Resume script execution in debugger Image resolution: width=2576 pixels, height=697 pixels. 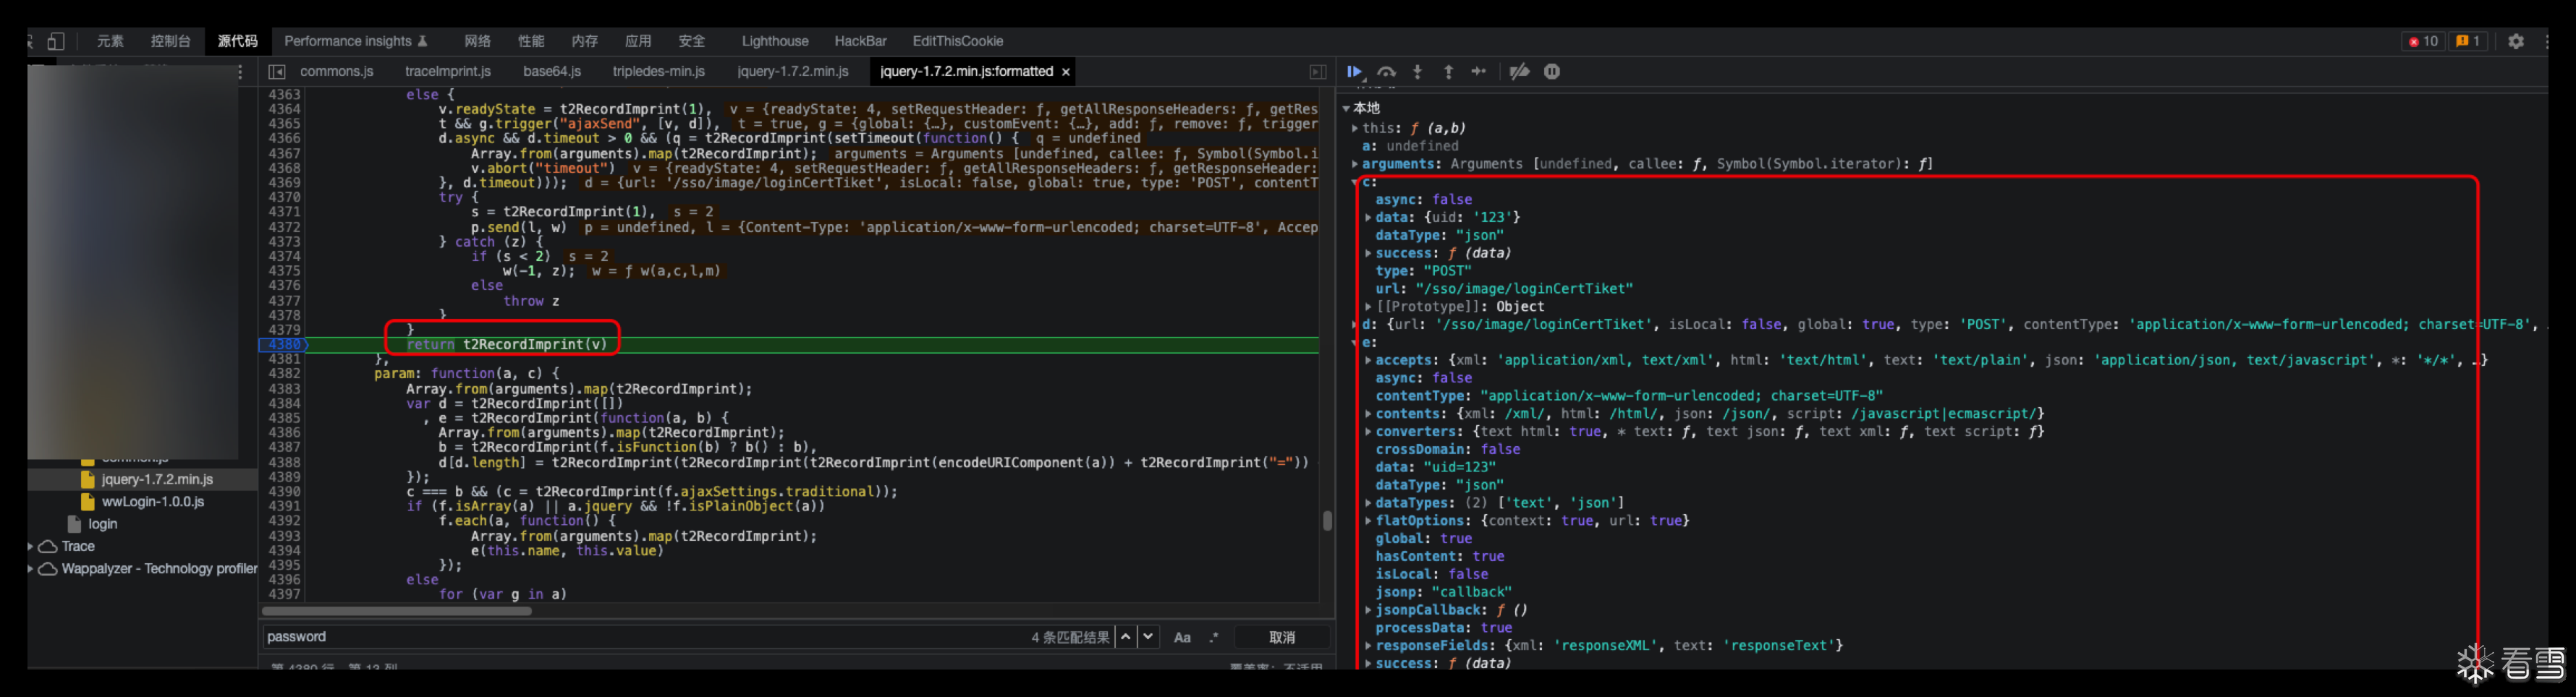click(1354, 72)
